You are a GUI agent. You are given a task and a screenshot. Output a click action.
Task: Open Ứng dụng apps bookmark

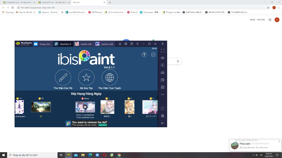(8, 12)
